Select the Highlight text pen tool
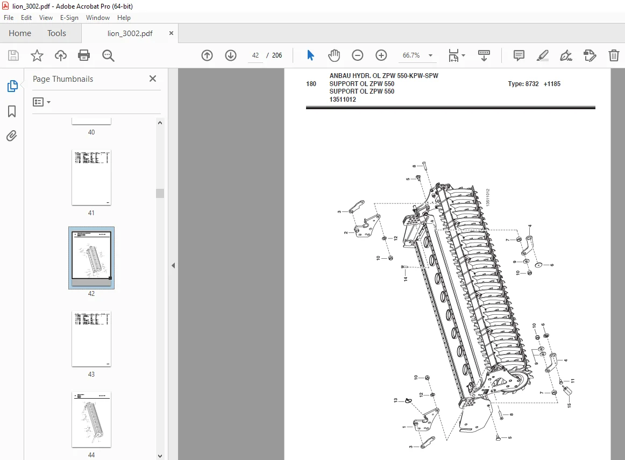625x460 pixels. point(543,55)
